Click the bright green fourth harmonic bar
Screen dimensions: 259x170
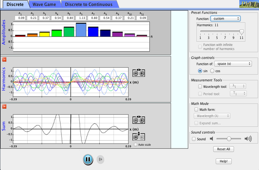click(x=57, y=33)
